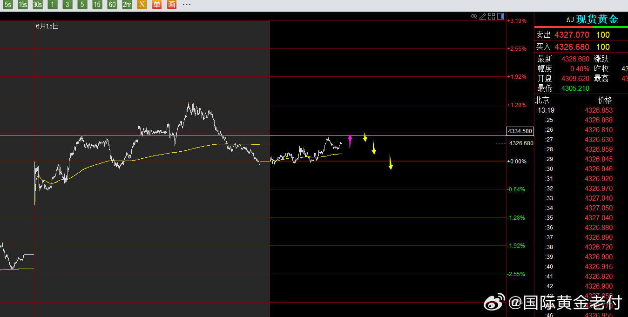
Task: Select the 15 minute timeframe button
Action: [97, 5]
